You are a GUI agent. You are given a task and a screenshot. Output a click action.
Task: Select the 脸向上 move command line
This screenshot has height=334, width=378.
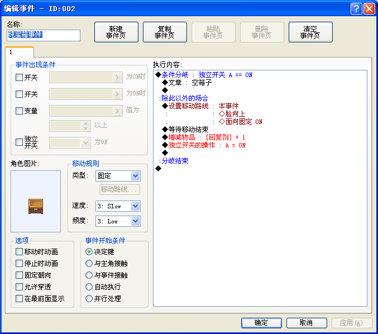click(231, 114)
